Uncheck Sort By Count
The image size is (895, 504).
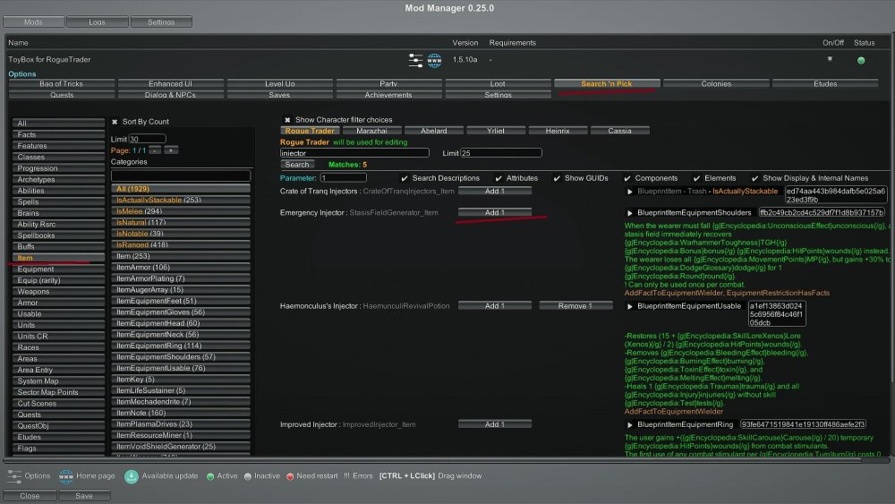pos(115,122)
